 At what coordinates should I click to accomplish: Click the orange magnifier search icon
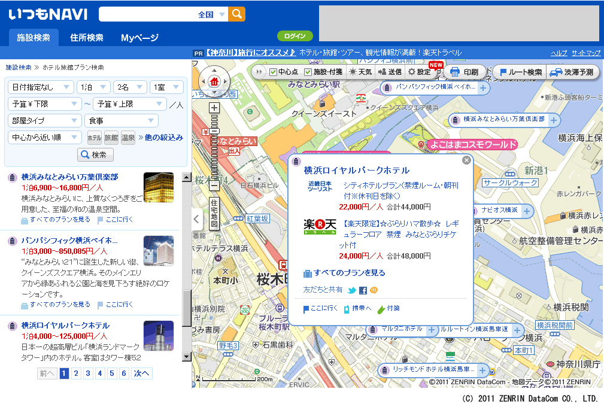237,14
